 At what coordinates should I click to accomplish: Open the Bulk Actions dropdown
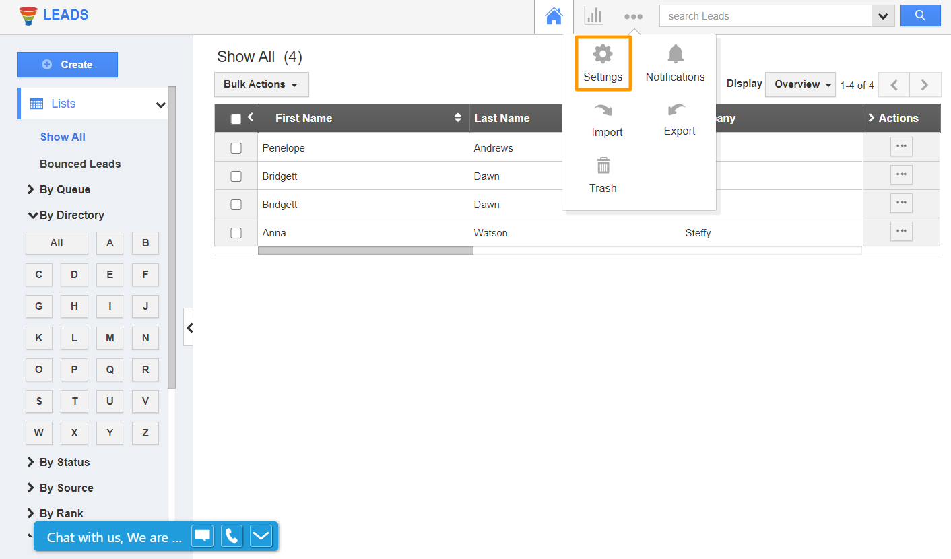pos(261,84)
